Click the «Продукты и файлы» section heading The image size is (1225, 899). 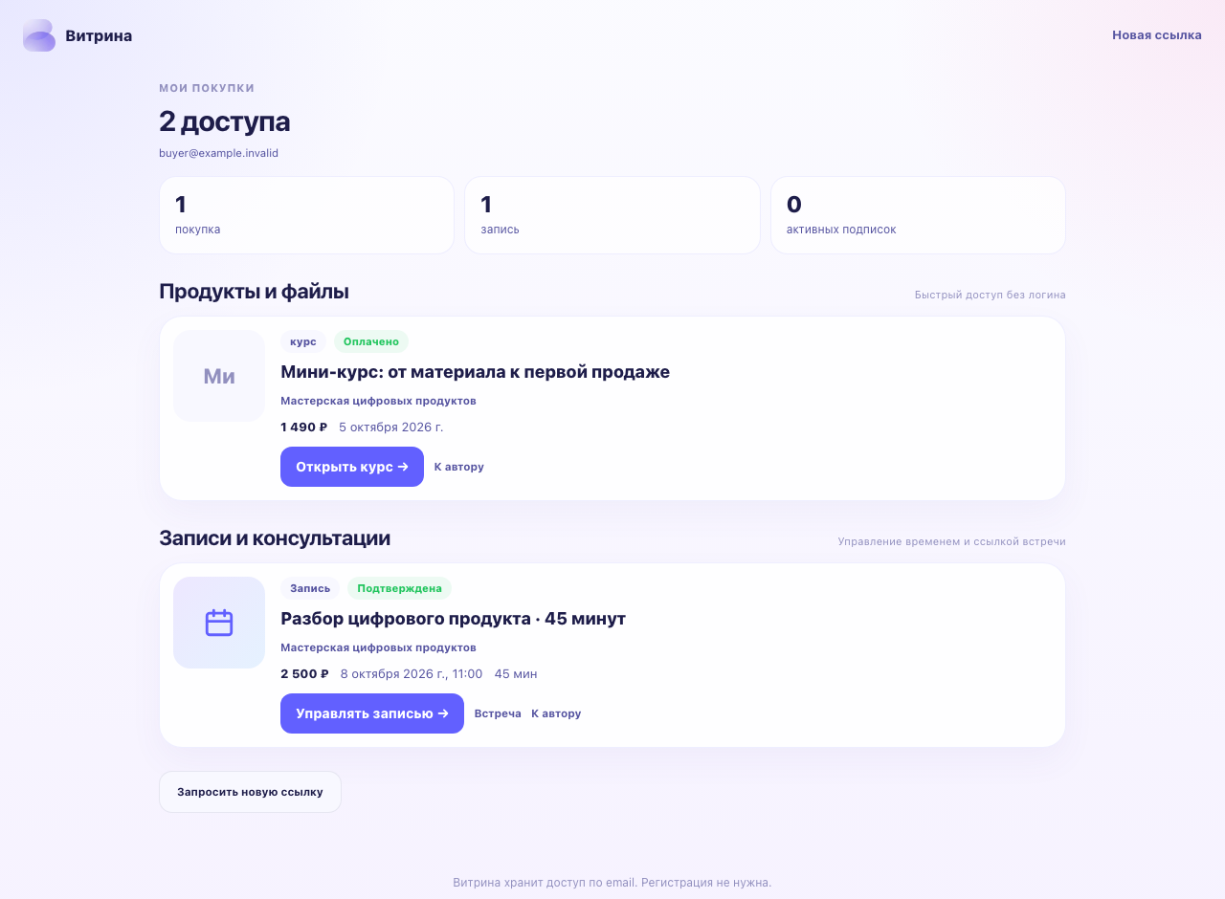coord(254,292)
